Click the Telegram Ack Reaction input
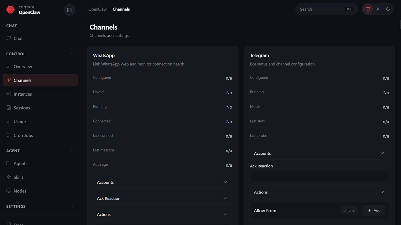The width and height of the screenshot is (401, 225). (319, 177)
